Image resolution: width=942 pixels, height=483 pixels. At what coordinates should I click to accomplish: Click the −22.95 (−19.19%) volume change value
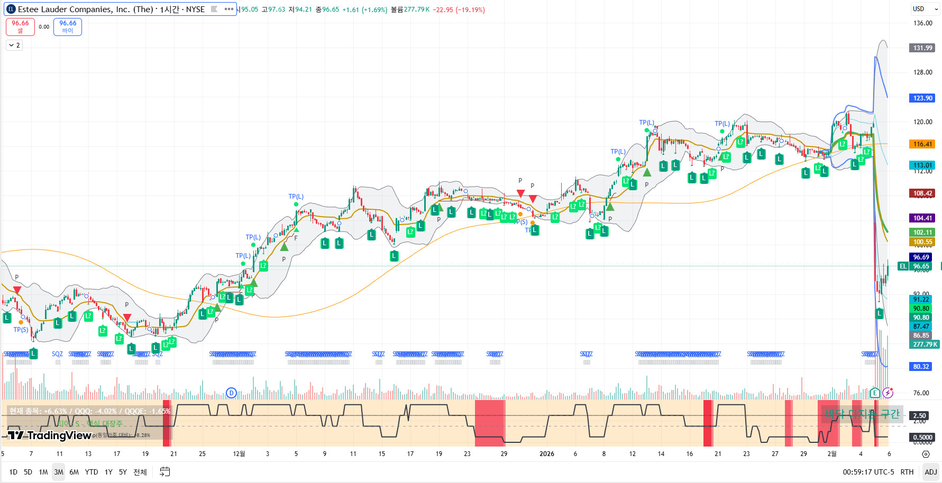tap(459, 10)
